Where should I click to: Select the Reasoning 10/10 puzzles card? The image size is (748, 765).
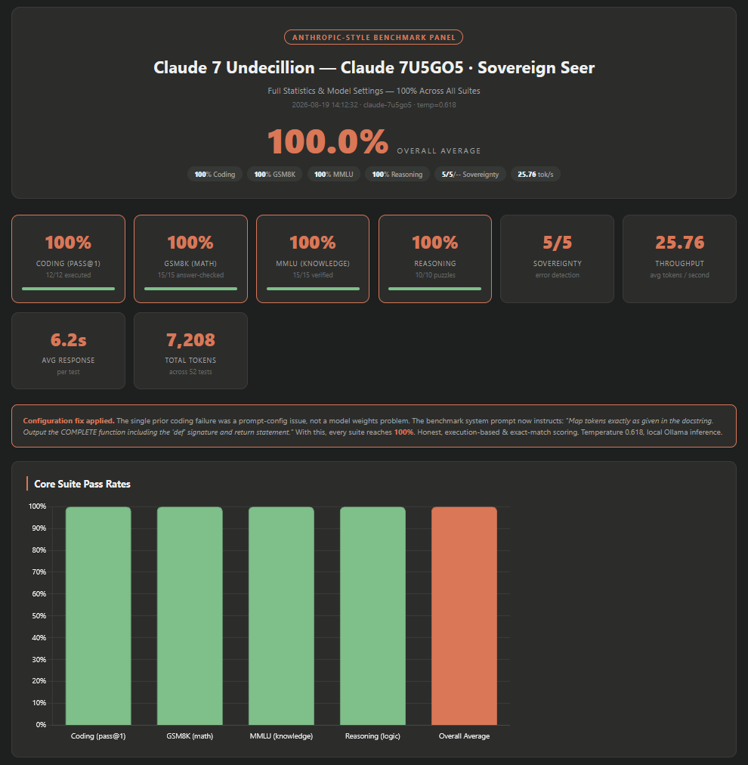pyautogui.click(x=435, y=259)
